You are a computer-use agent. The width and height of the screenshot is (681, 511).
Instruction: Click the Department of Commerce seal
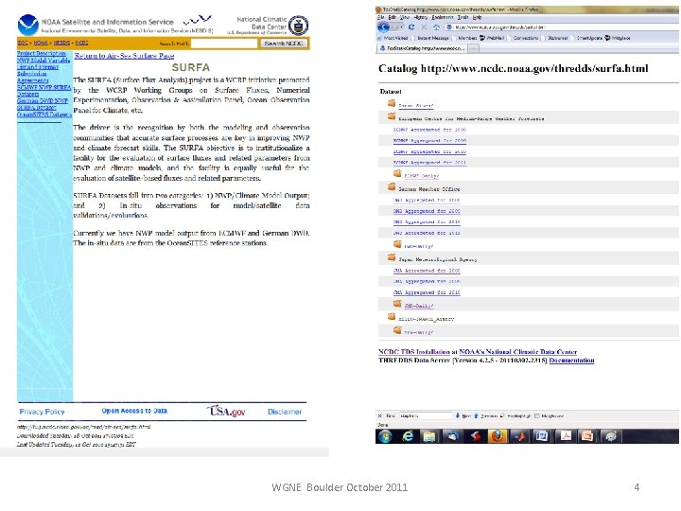pos(298,26)
